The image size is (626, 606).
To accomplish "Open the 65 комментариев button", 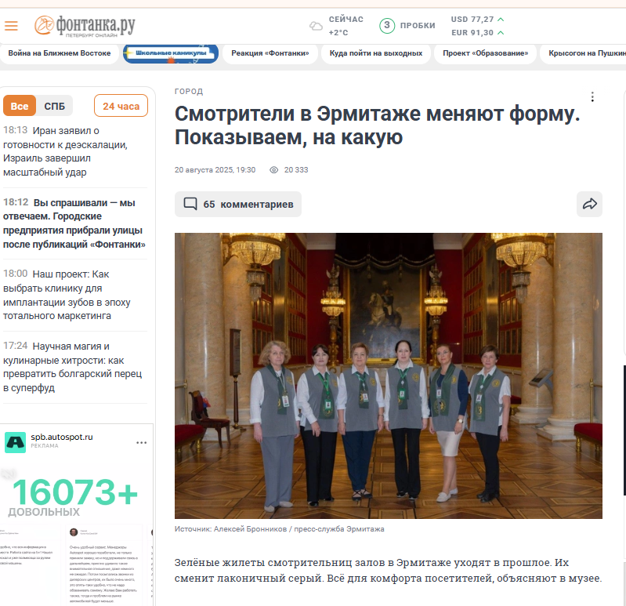I will point(238,204).
